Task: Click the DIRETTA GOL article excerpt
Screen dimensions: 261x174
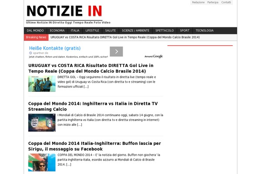Action: (107, 82)
